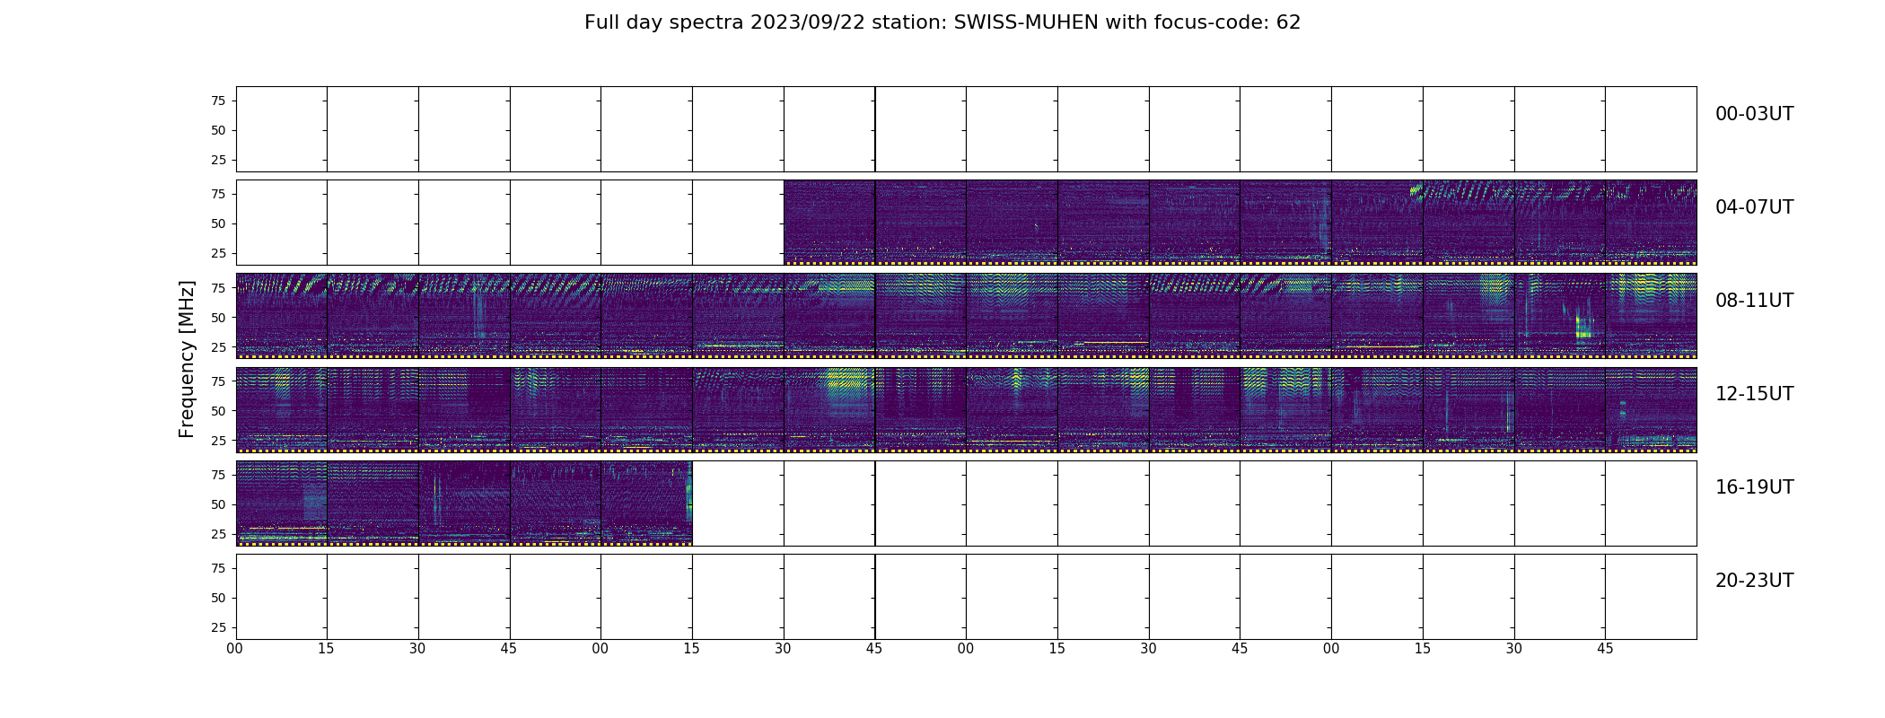The width and height of the screenshot is (1885, 718).
Task: Click the '00-03UT' row label
Action: (1754, 114)
